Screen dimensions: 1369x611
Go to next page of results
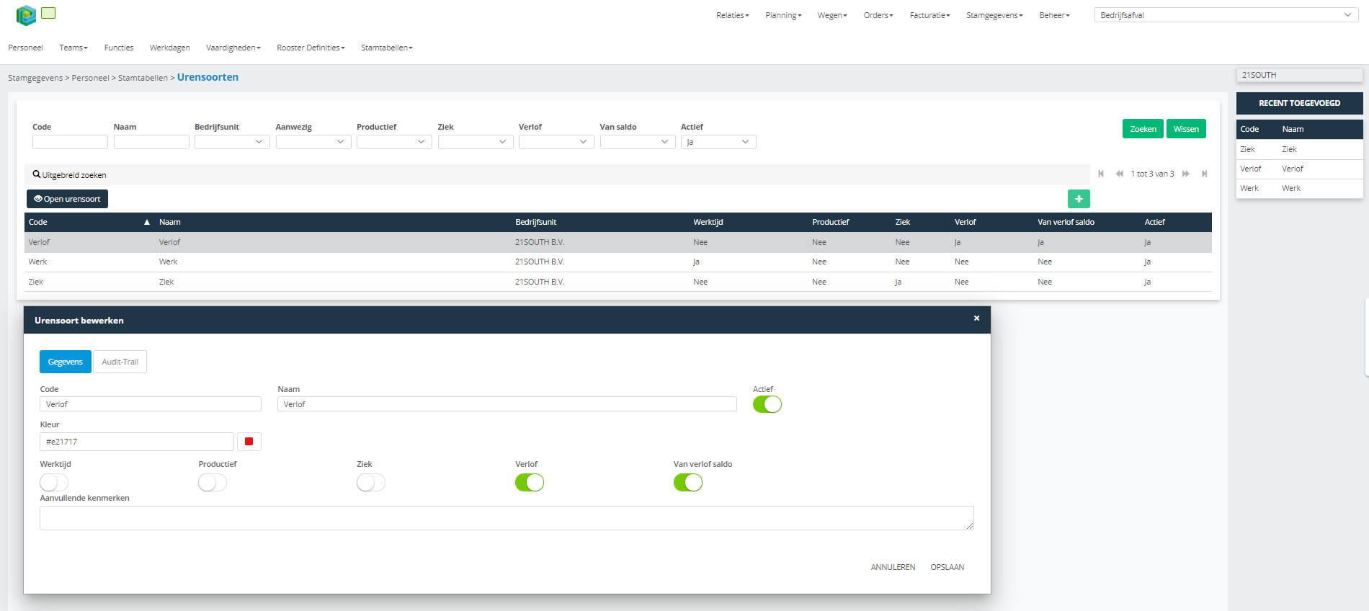click(1186, 174)
